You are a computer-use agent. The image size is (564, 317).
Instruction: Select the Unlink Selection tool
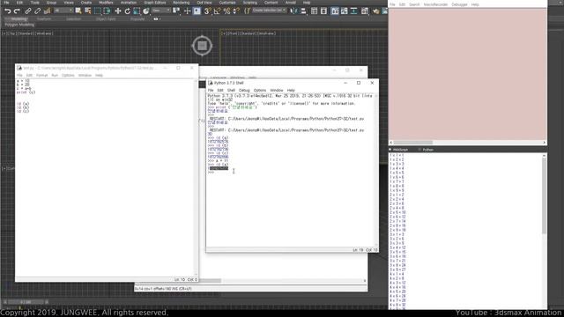37,11
